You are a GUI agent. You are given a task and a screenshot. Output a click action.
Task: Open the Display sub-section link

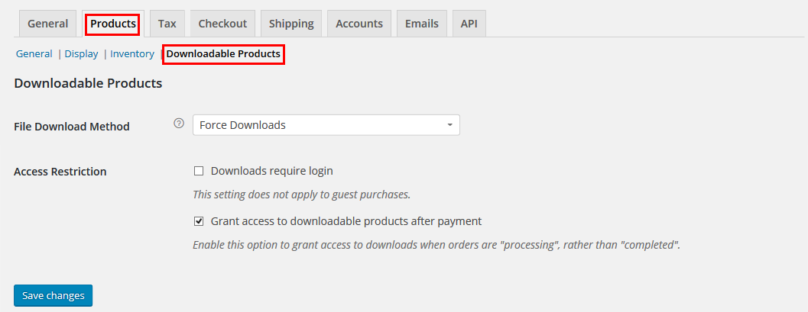click(81, 54)
